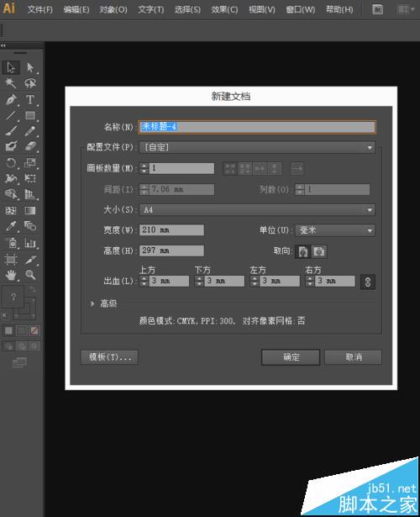Screen dimensions: 420x517
Task: Pick the Rotate tool
Action: (x=11, y=163)
